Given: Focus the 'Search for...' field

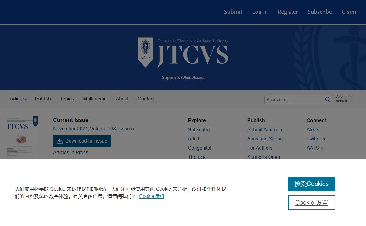Looking at the screenshot, I should coord(294,100).
